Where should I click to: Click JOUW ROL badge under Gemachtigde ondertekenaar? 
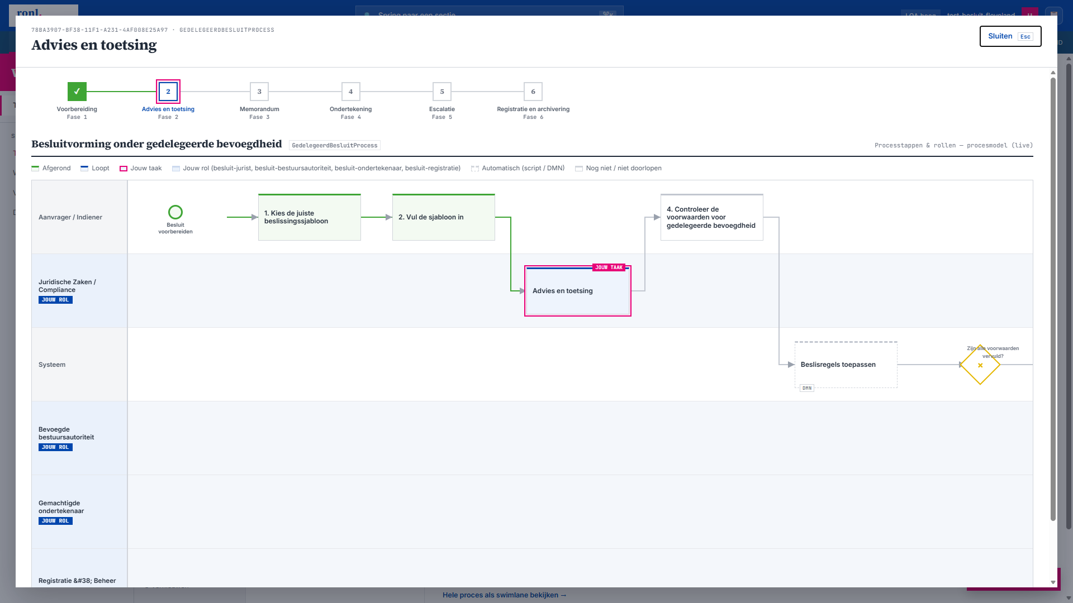click(55, 521)
